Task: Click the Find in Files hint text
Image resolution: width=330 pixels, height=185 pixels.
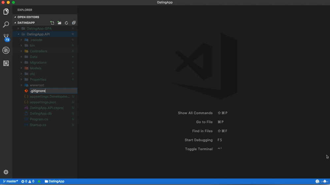Action: (x=202, y=131)
